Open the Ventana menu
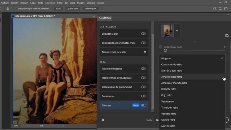 click(91, 3)
